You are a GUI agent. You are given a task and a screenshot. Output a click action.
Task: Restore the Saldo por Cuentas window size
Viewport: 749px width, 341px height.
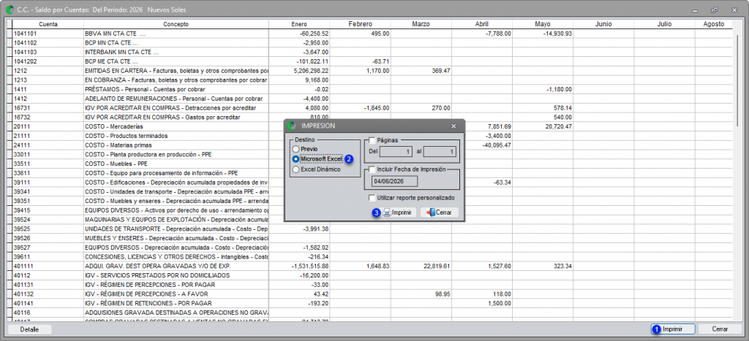[x=714, y=10]
